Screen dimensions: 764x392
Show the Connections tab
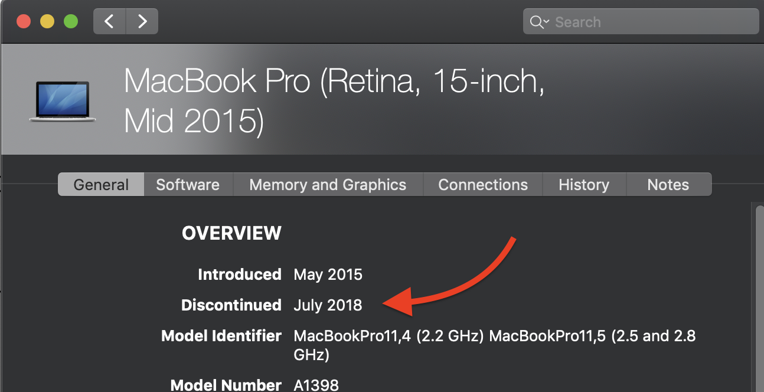pos(483,185)
